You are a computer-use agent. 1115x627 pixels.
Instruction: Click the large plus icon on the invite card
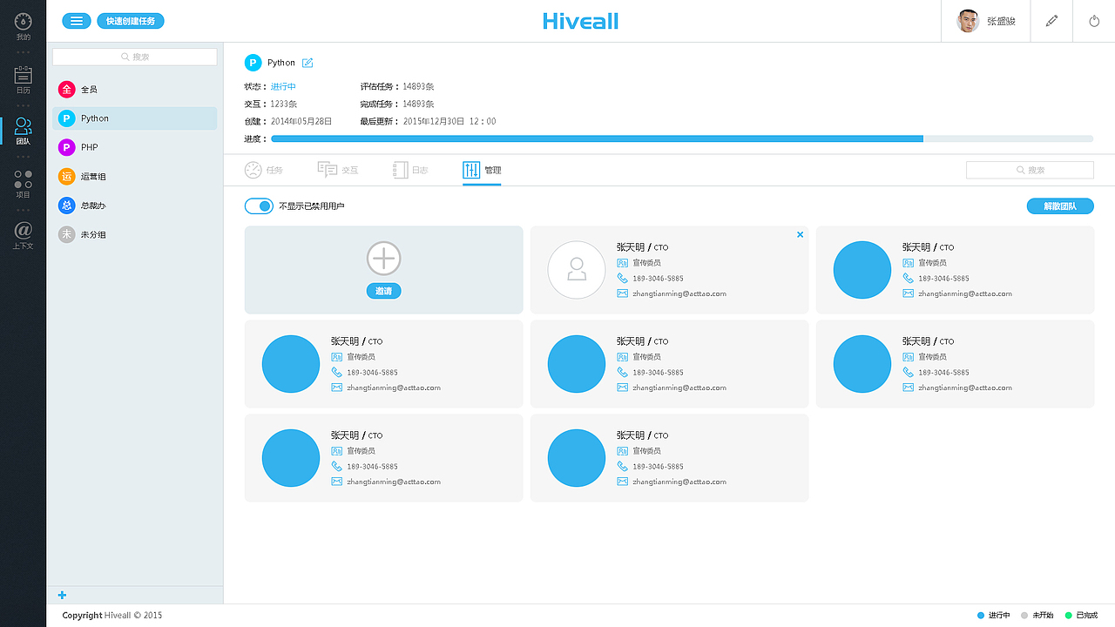(383, 259)
